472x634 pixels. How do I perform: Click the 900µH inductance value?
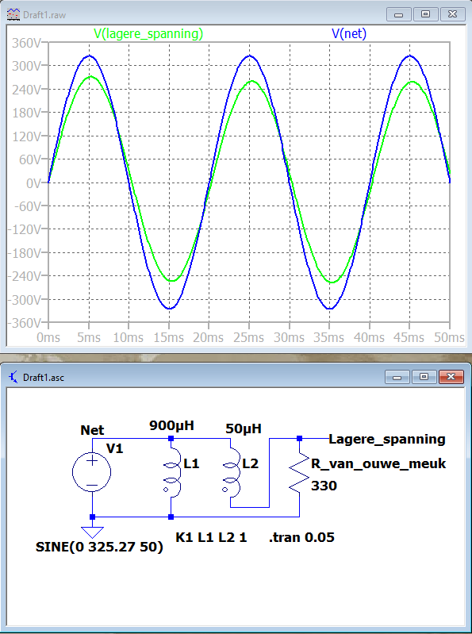[x=172, y=425]
